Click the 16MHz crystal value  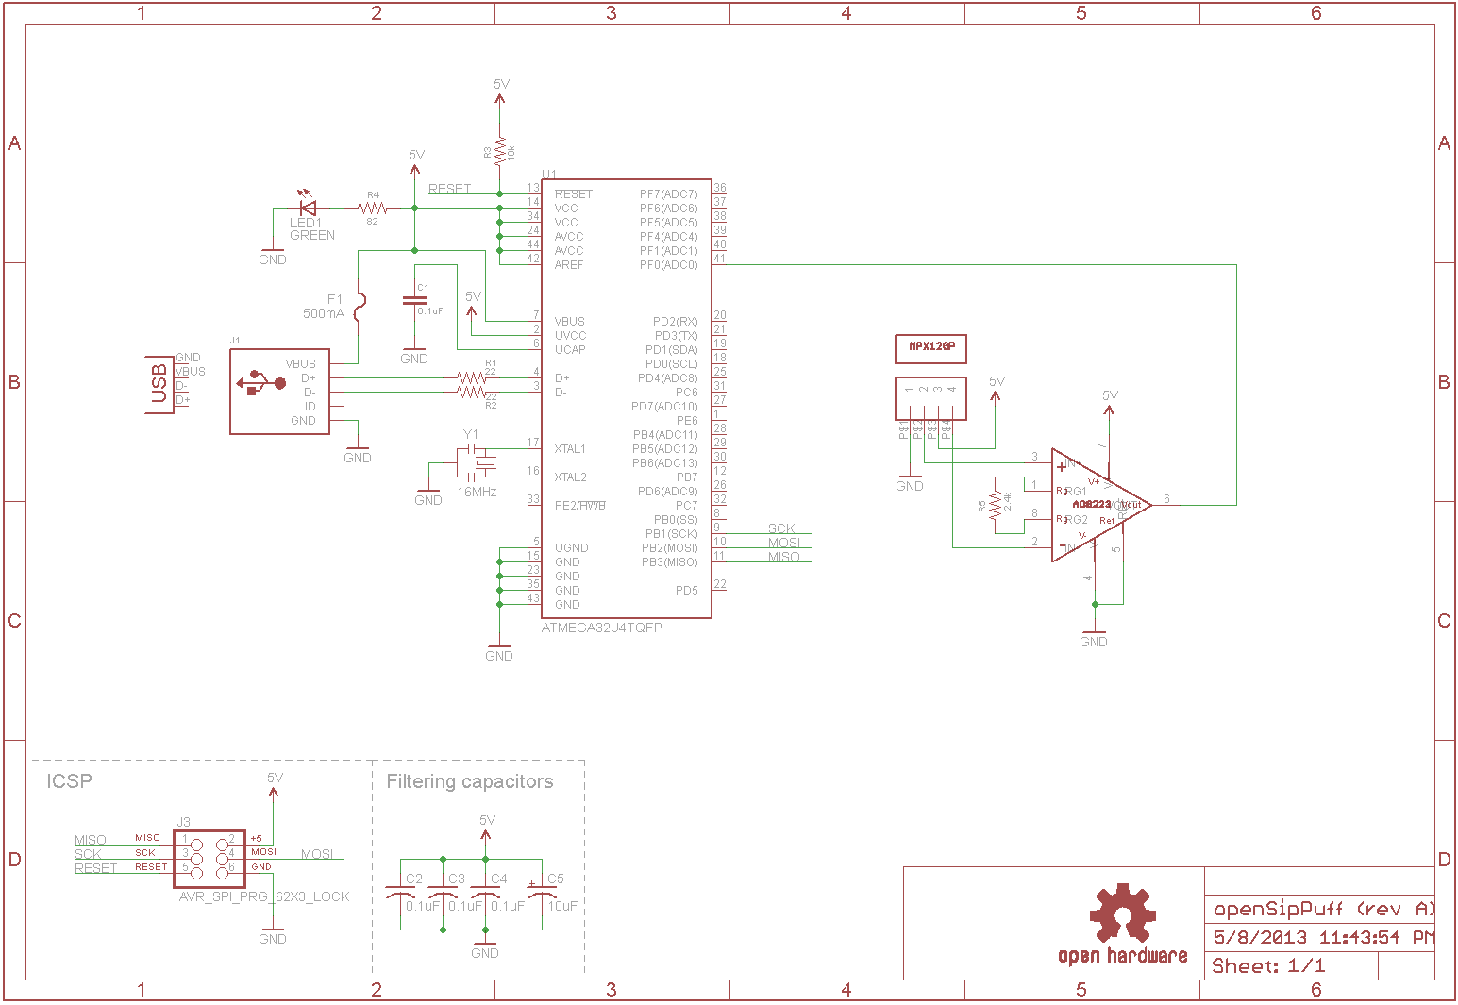pos(477,493)
